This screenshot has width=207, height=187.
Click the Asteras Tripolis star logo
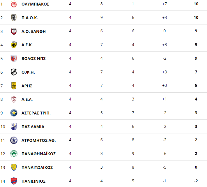pos(14,113)
